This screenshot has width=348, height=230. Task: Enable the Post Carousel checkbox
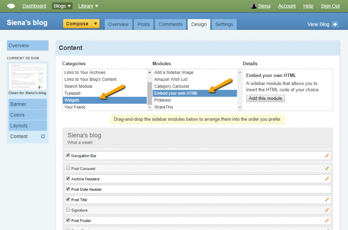point(68,168)
